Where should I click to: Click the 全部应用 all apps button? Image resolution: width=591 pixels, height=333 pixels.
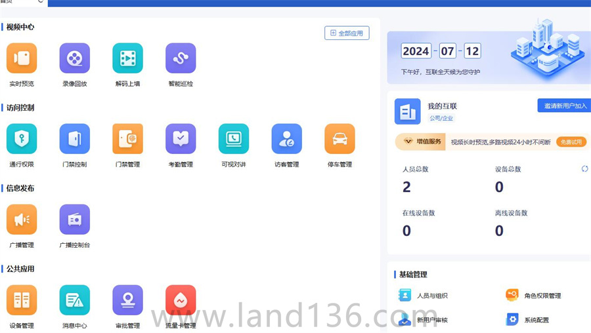(347, 33)
